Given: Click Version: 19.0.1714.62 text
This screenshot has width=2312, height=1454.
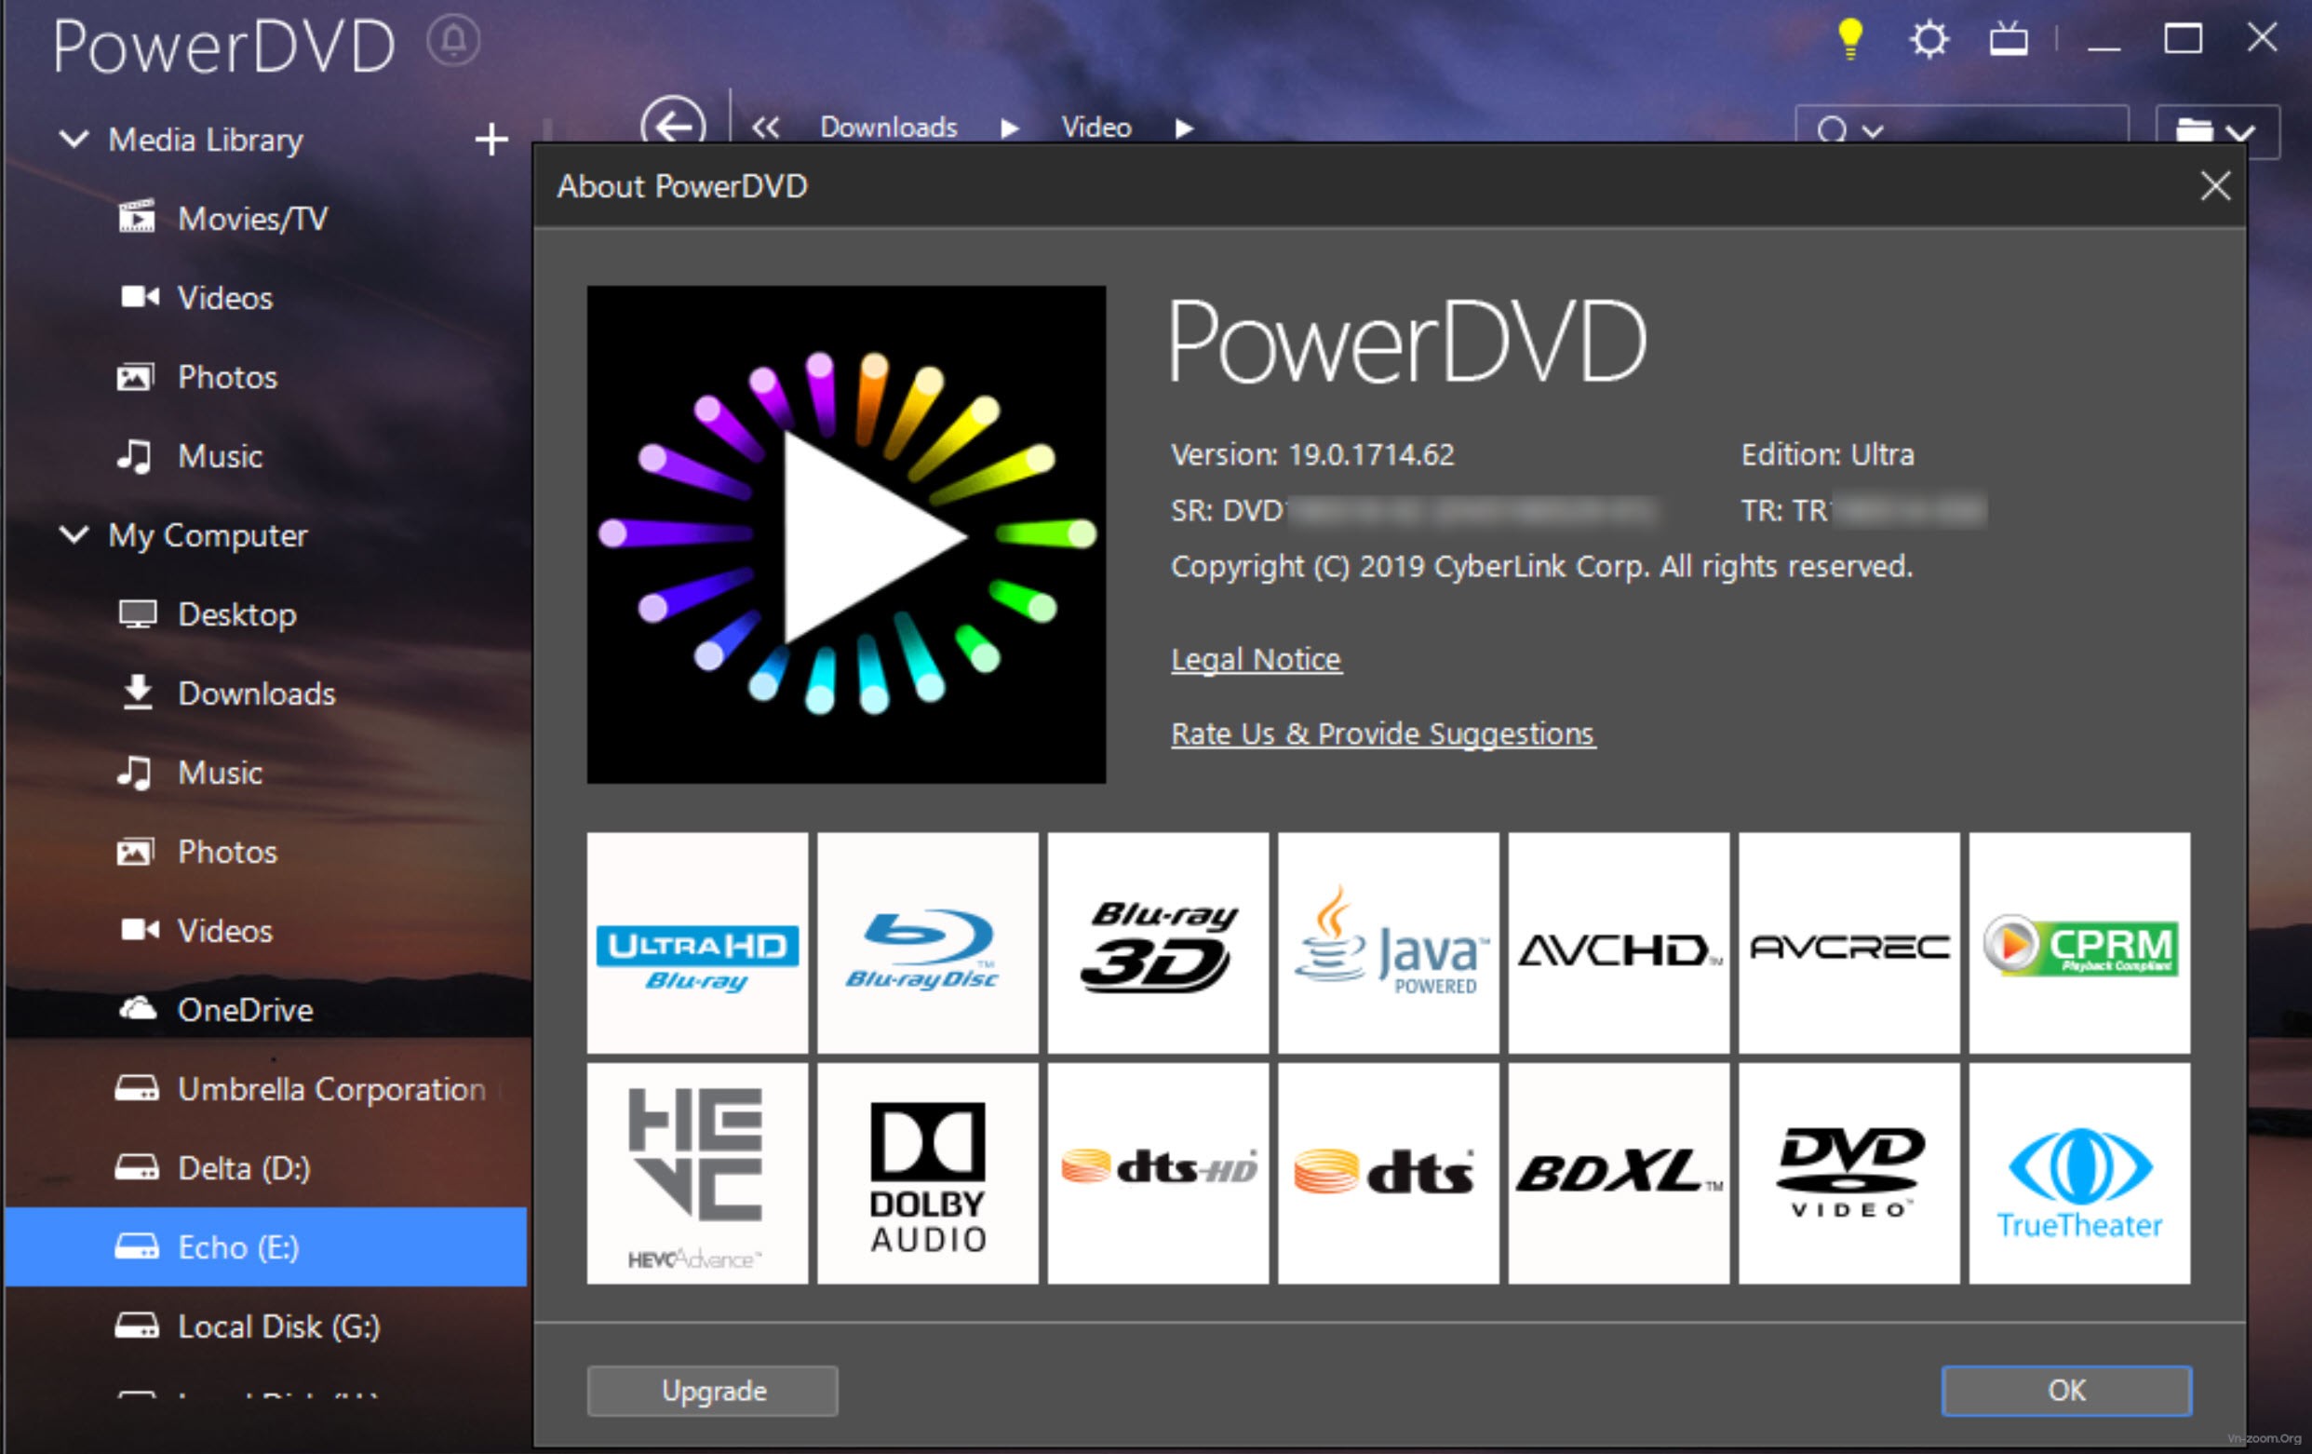Looking at the screenshot, I should coord(1312,454).
